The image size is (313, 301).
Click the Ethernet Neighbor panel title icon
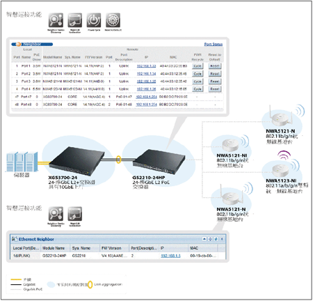15,239
